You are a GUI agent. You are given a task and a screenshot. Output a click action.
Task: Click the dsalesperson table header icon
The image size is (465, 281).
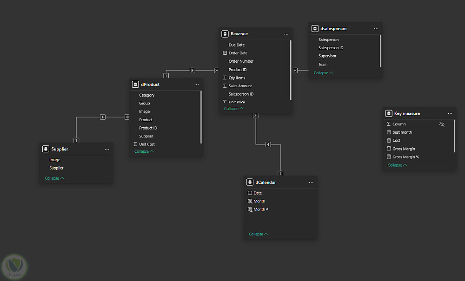[315, 29]
